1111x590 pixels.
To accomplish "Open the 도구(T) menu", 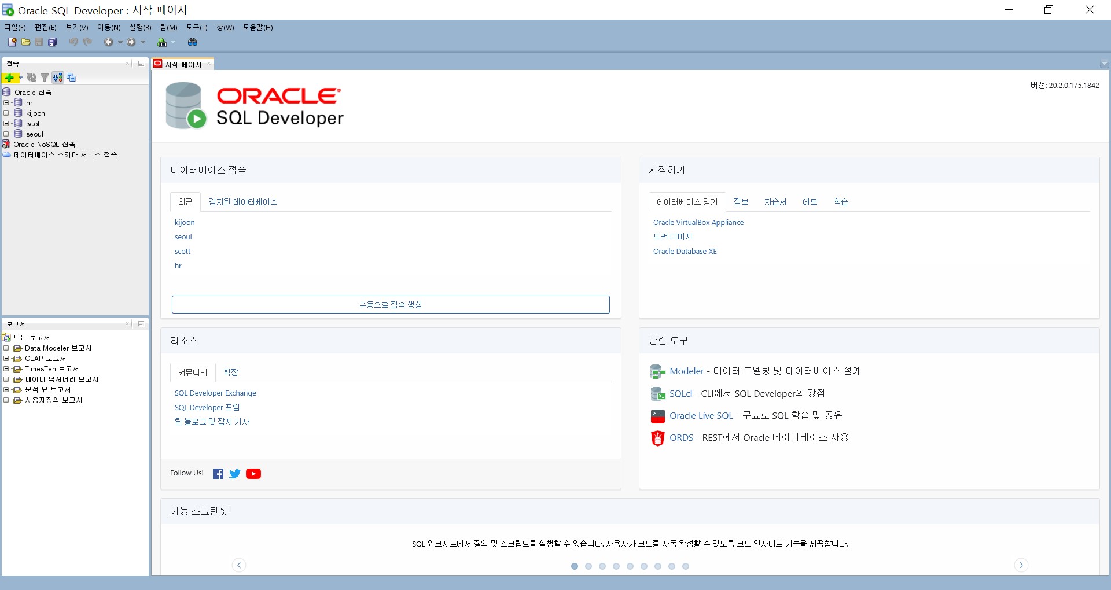I will click(x=197, y=28).
